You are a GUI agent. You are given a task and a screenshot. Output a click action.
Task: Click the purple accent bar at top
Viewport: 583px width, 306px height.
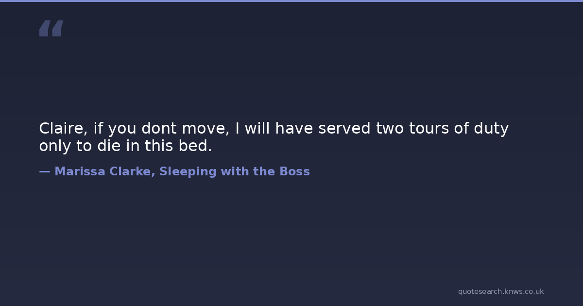291,1
